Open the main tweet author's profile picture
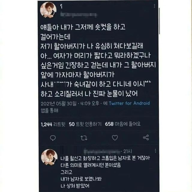Viewport: 192px width, 192px height. click(48, 10)
